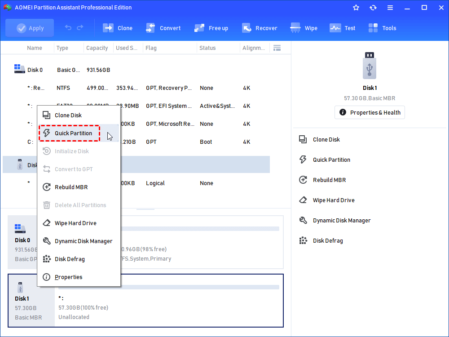Sort by Status column header

tap(207, 48)
